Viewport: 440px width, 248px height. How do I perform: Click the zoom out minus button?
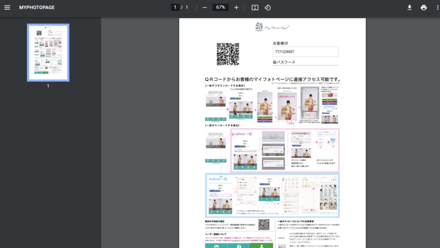[205, 7]
